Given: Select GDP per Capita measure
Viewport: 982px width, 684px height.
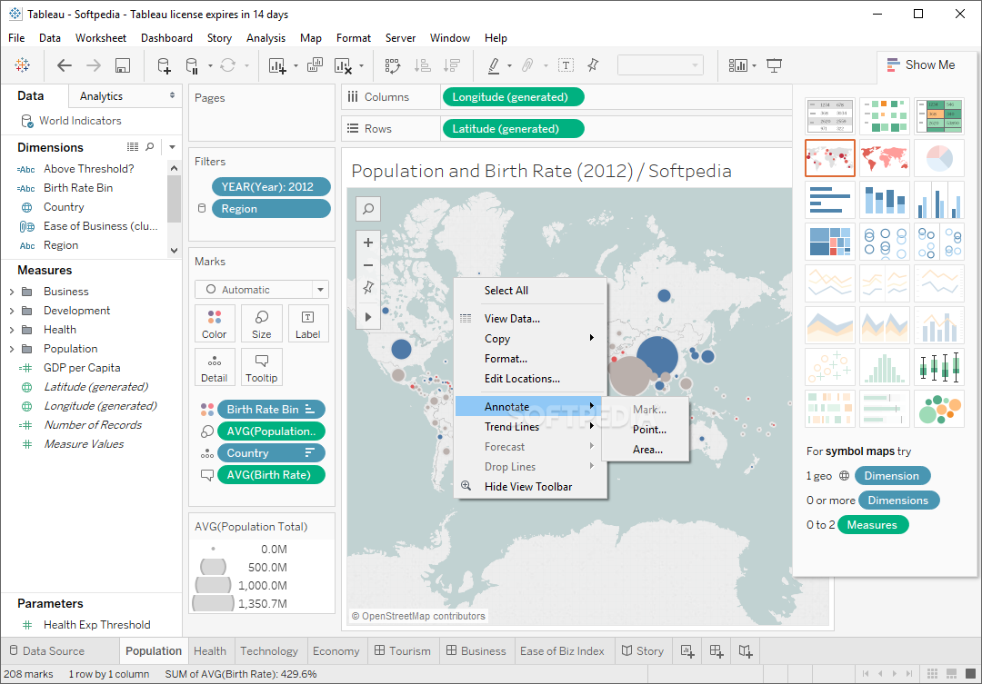Looking at the screenshot, I should pyautogui.click(x=82, y=368).
